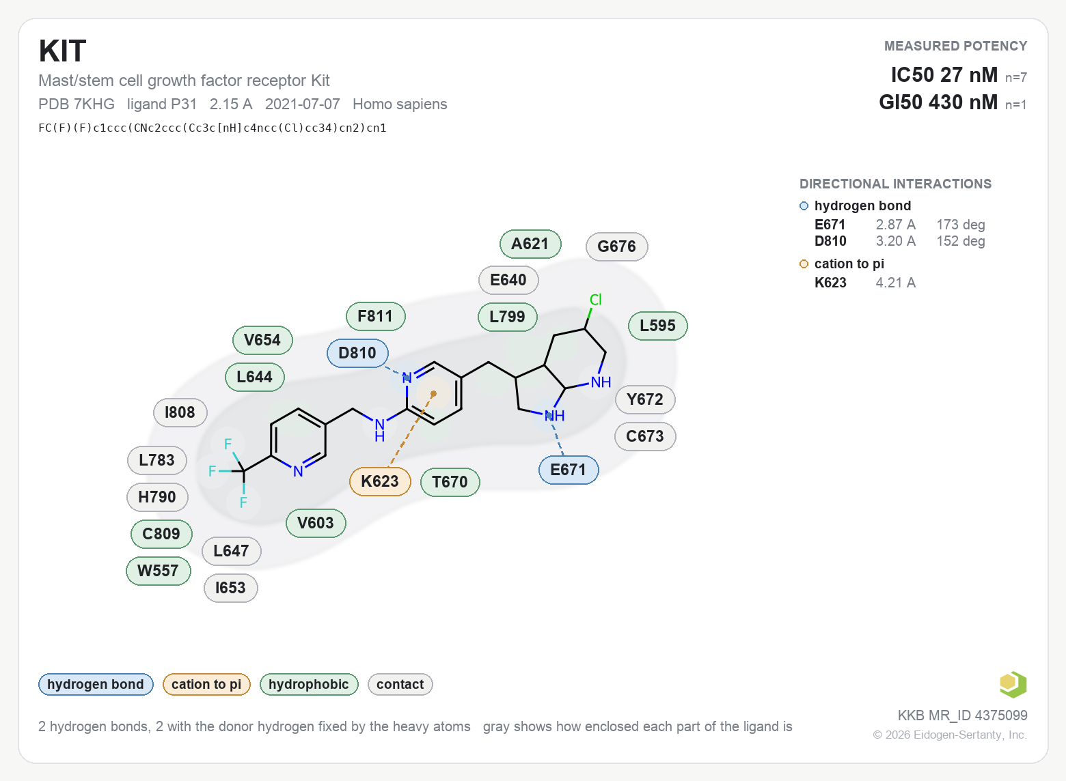This screenshot has height=781, width=1066.
Task: Click residue label E671 in diagram
Action: (569, 470)
